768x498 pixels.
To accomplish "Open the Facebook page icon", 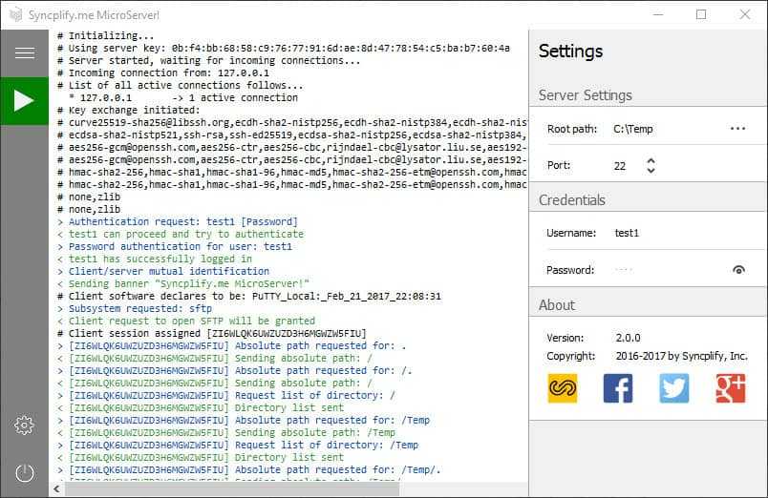I will pos(618,387).
